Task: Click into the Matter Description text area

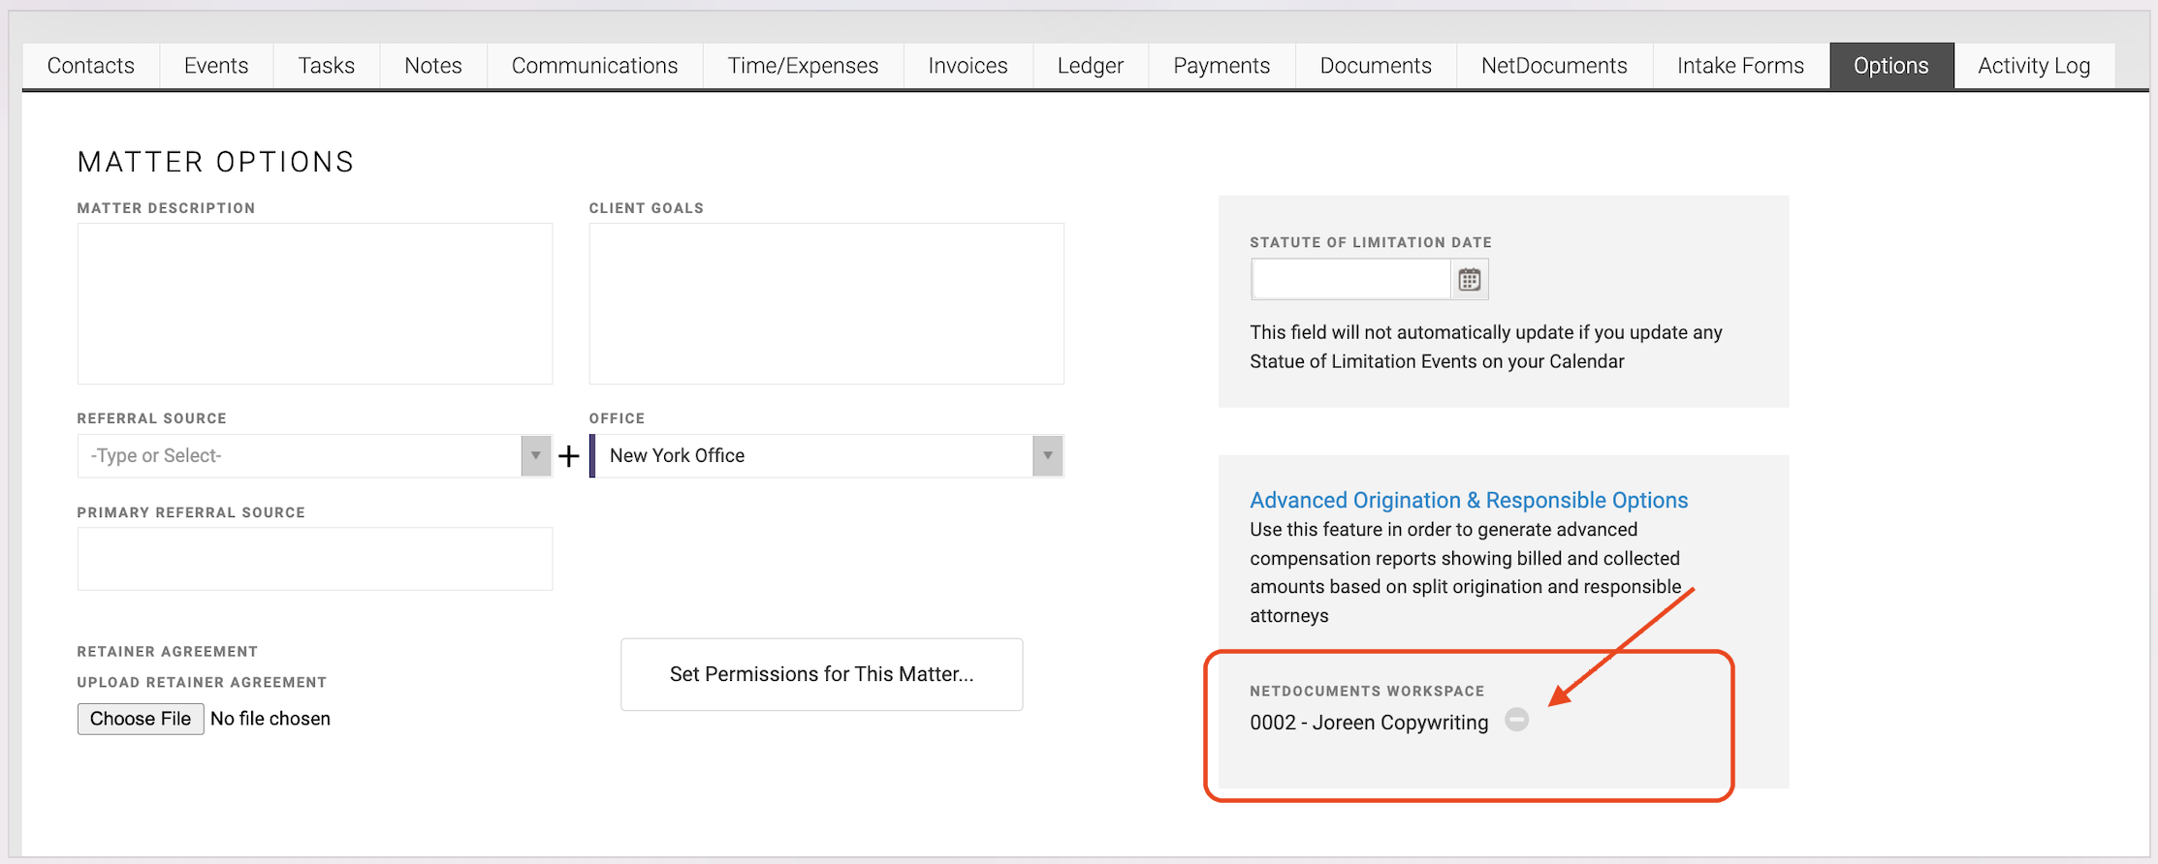Action: click(x=315, y=303)
